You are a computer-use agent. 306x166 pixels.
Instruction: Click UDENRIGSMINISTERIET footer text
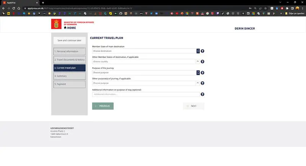tap(62, 128)
